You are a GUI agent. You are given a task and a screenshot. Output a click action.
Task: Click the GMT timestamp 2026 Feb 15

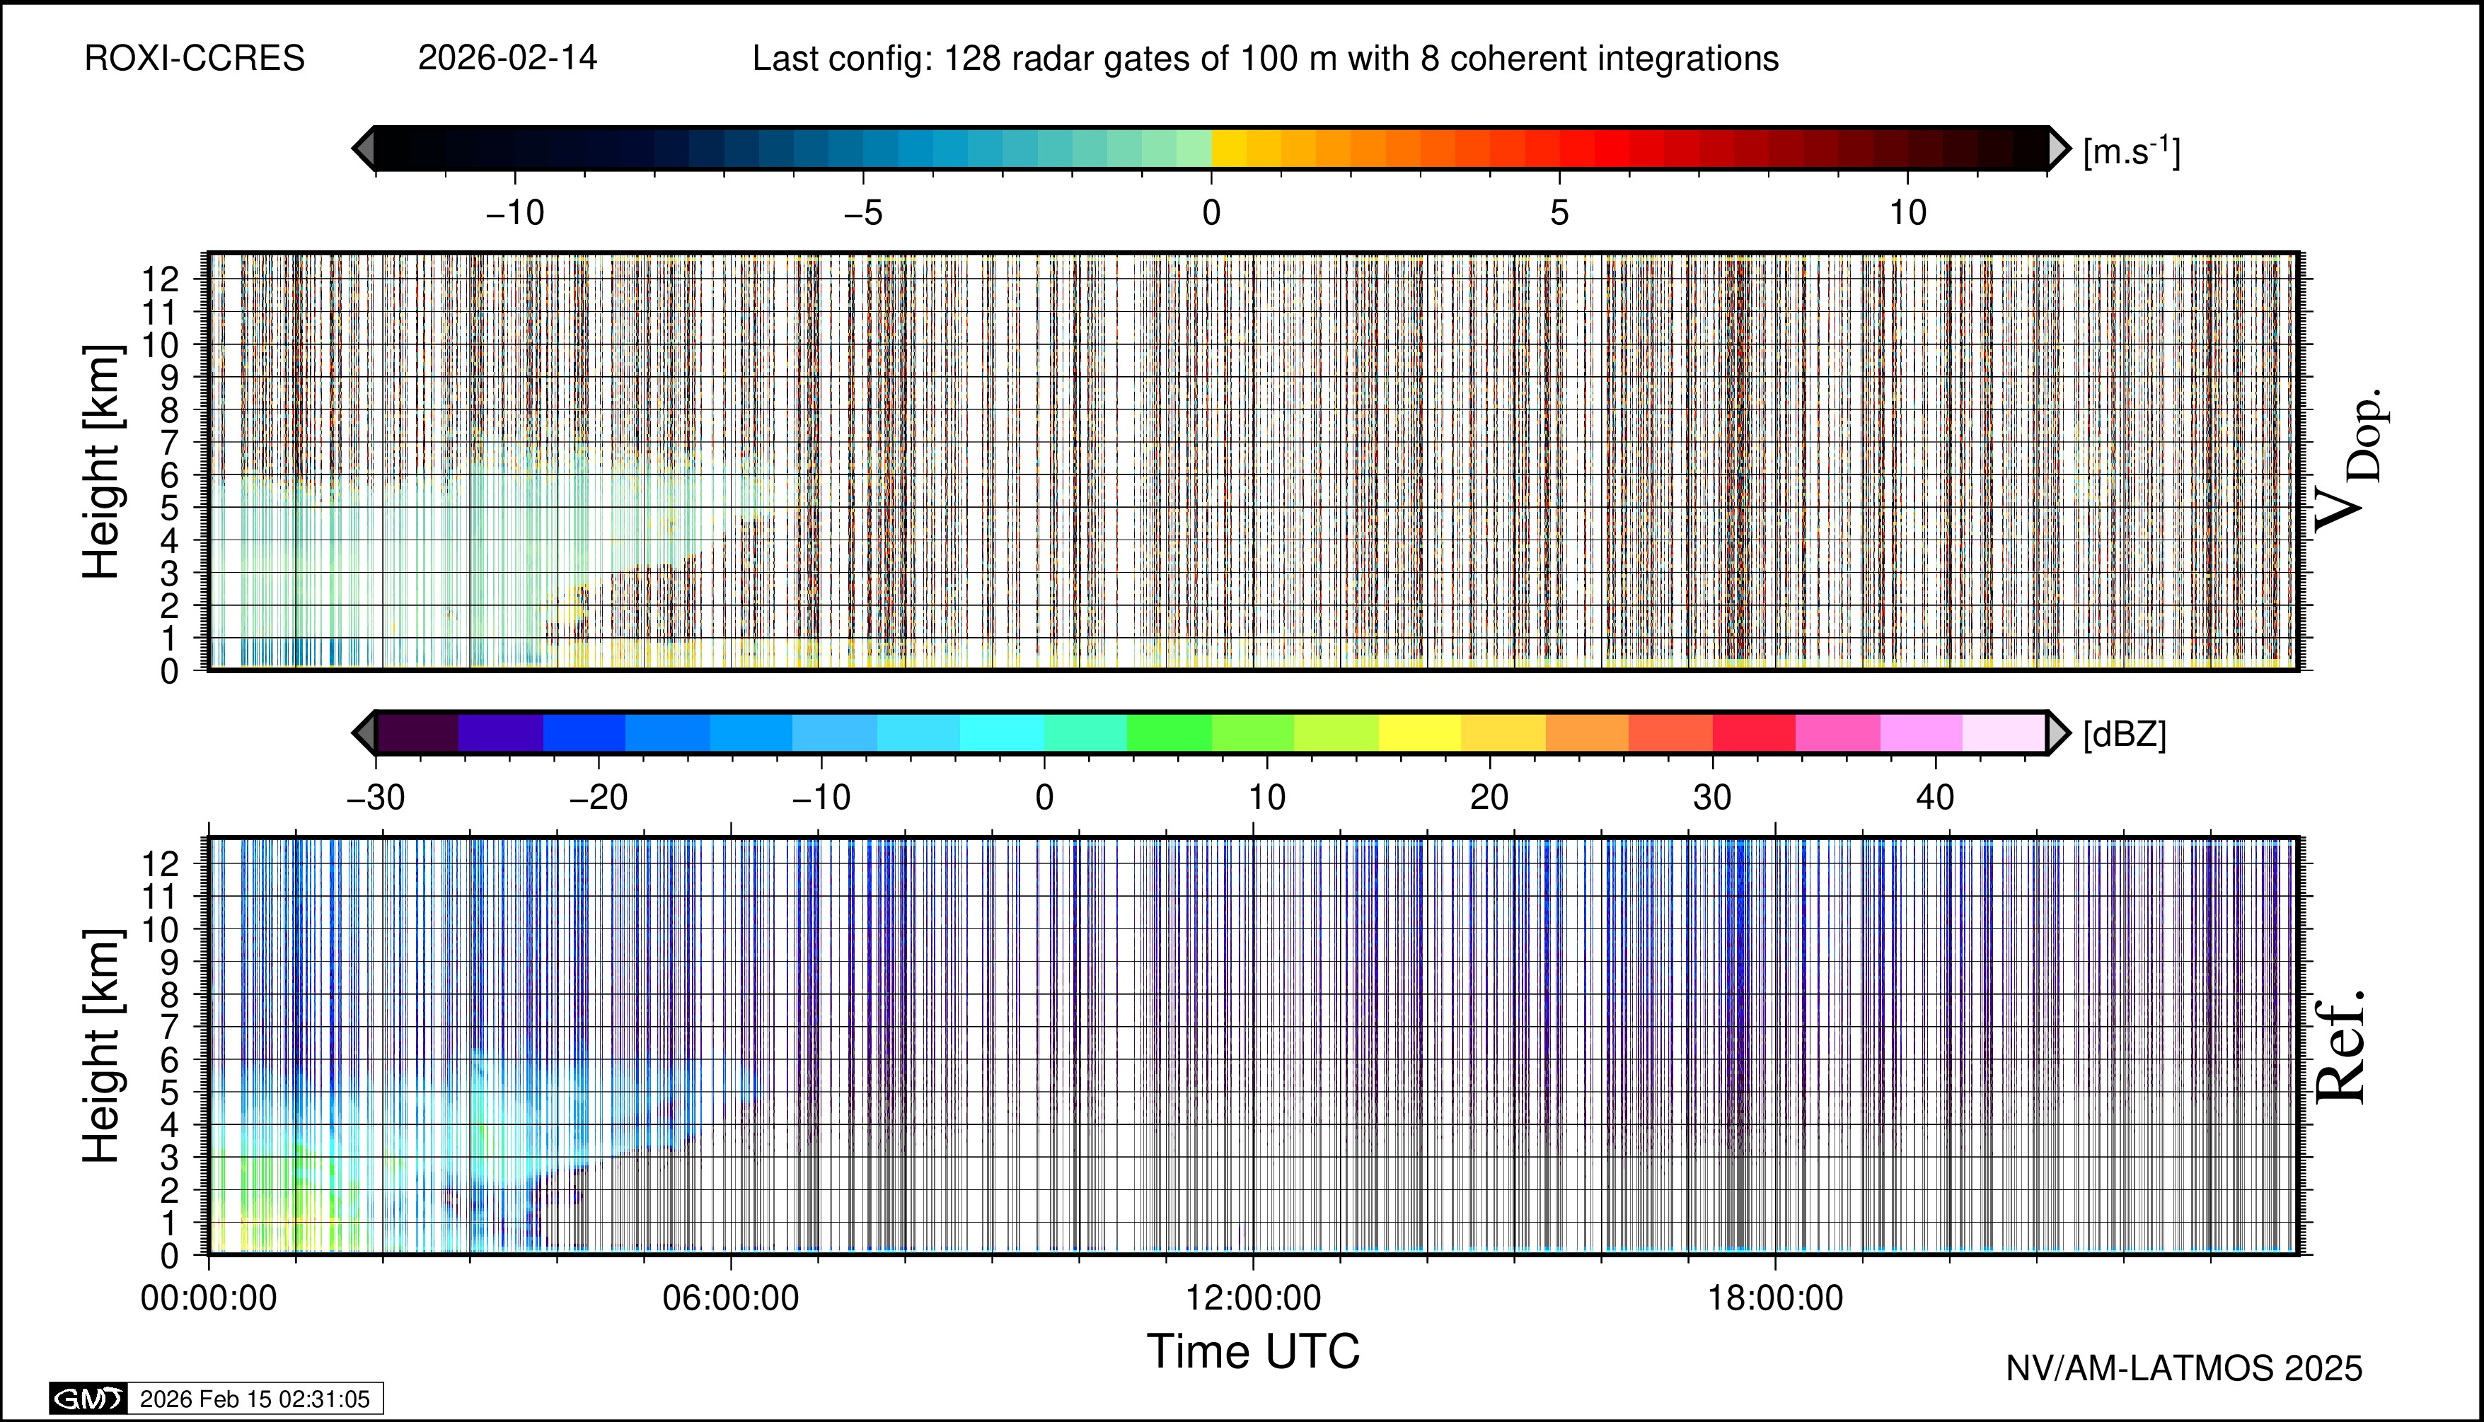coord(254,1399)
